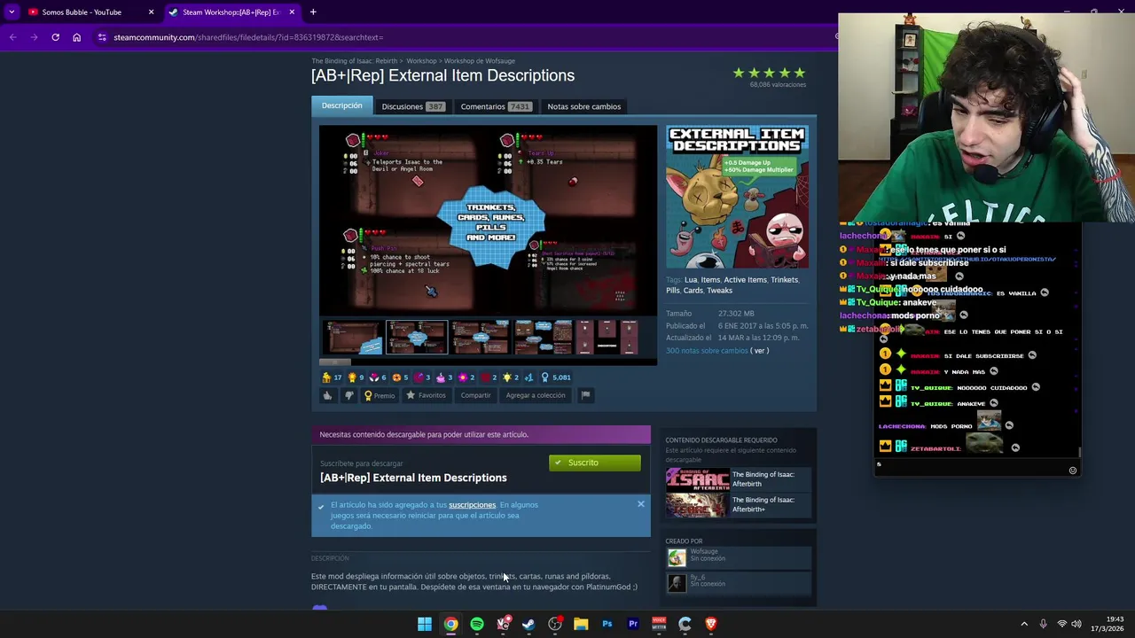Viewport: 1135px width, 638px height.
Task: Open Spotify from the taskbar
Action: click(477, 624)
